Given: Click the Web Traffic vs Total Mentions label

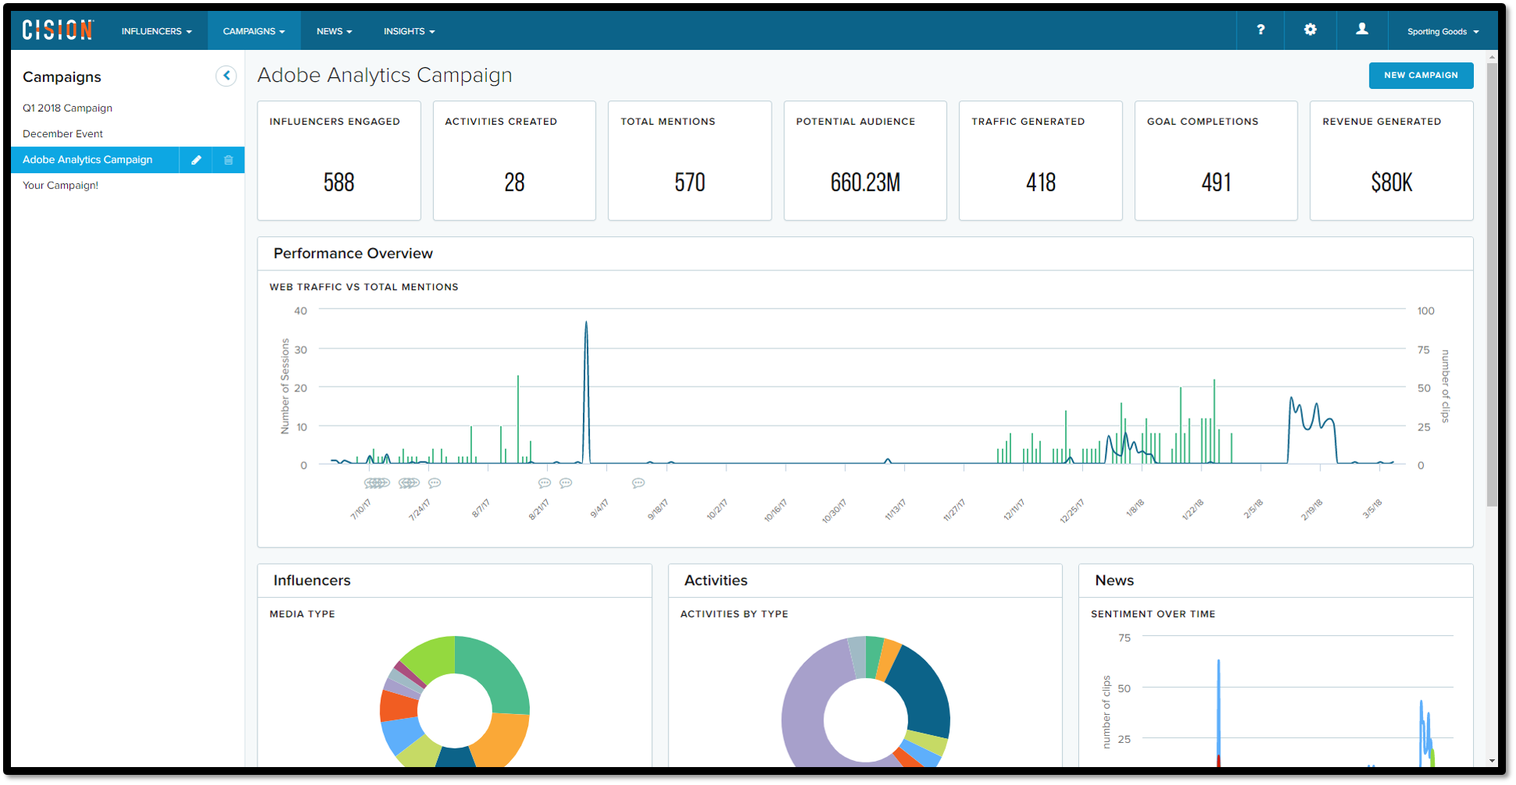Looking at the screenshot, I should [x=364, y=287].
